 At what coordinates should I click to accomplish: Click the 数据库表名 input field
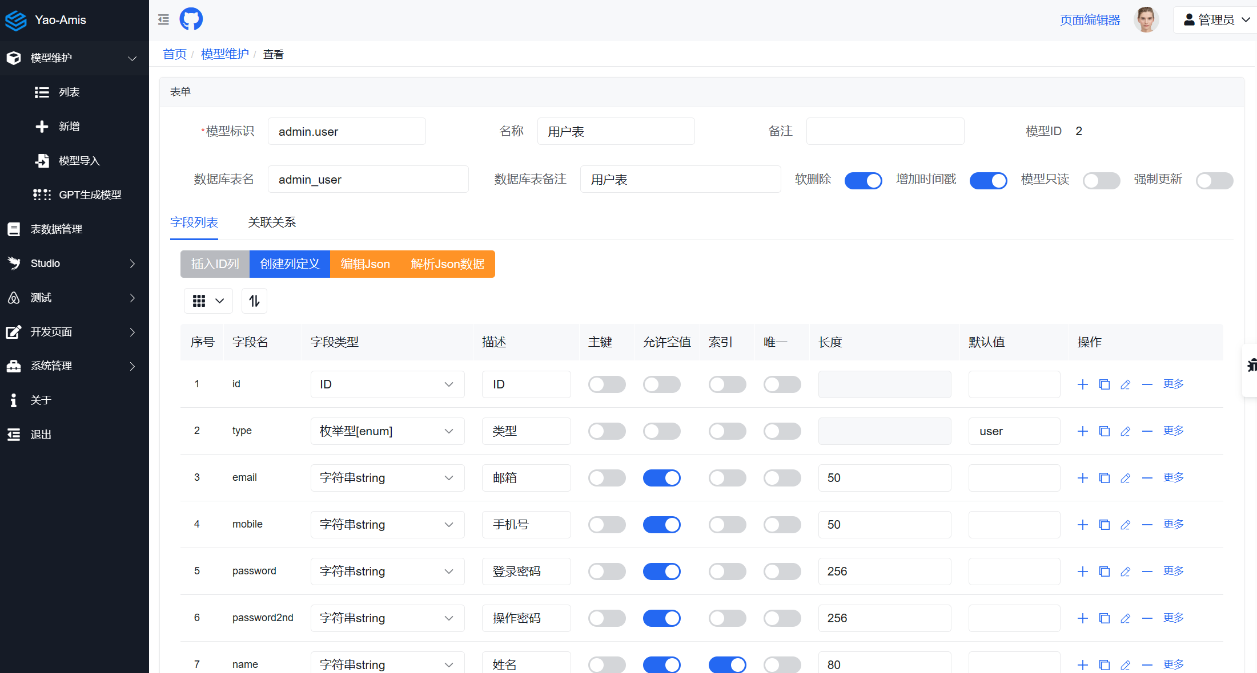point(368,180)
